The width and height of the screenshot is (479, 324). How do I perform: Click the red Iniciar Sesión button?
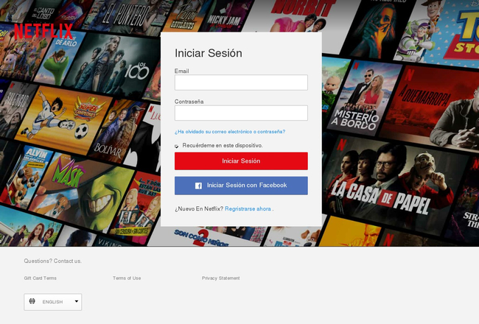pos(241,161)
